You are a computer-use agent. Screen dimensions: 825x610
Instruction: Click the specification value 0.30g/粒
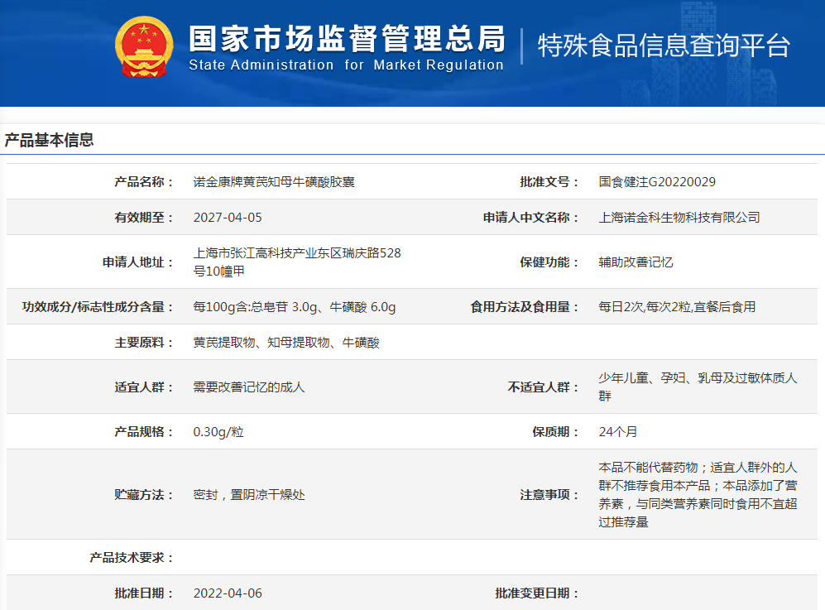click(218, 432)
